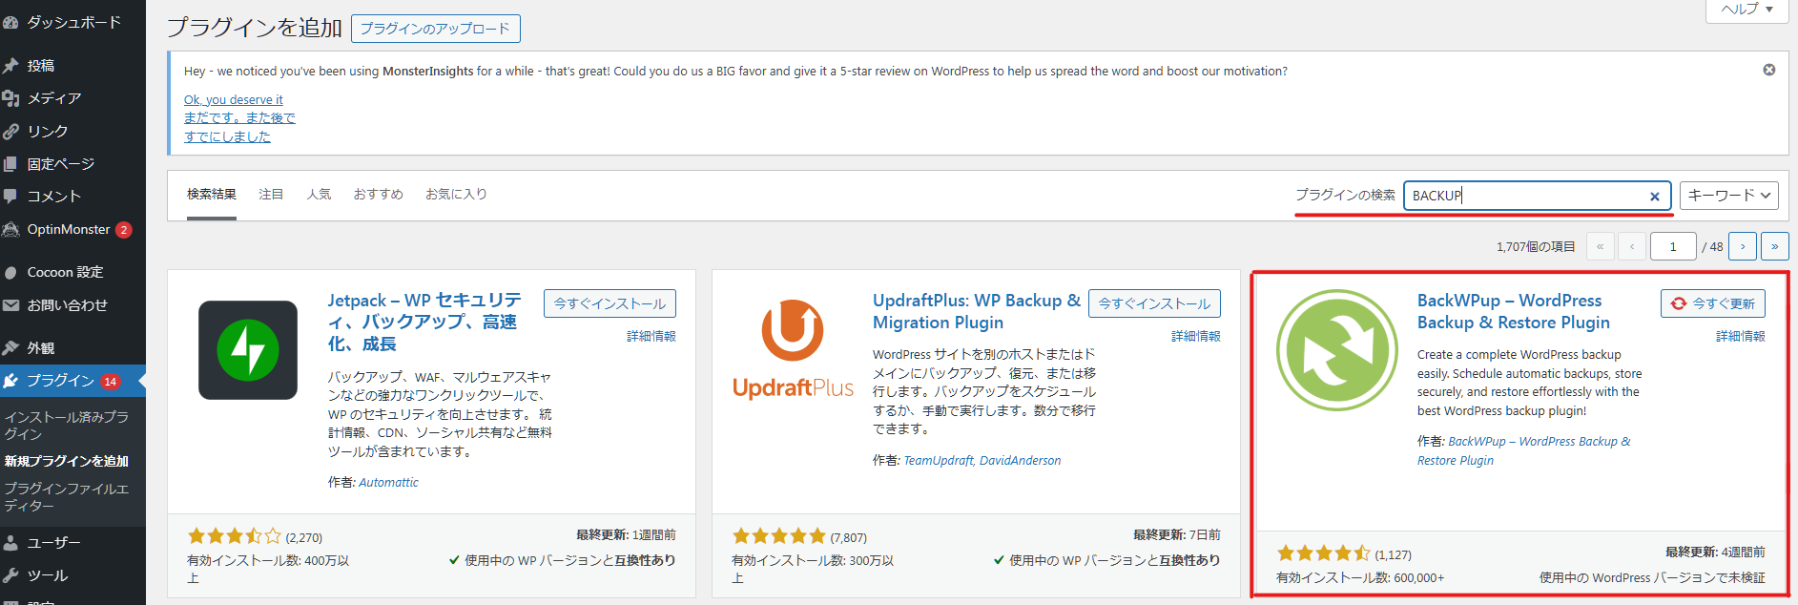Click the media icon beside メディア
Image resolution: width=1798 pixels, height=605 pixels.
tap(10, 98)
